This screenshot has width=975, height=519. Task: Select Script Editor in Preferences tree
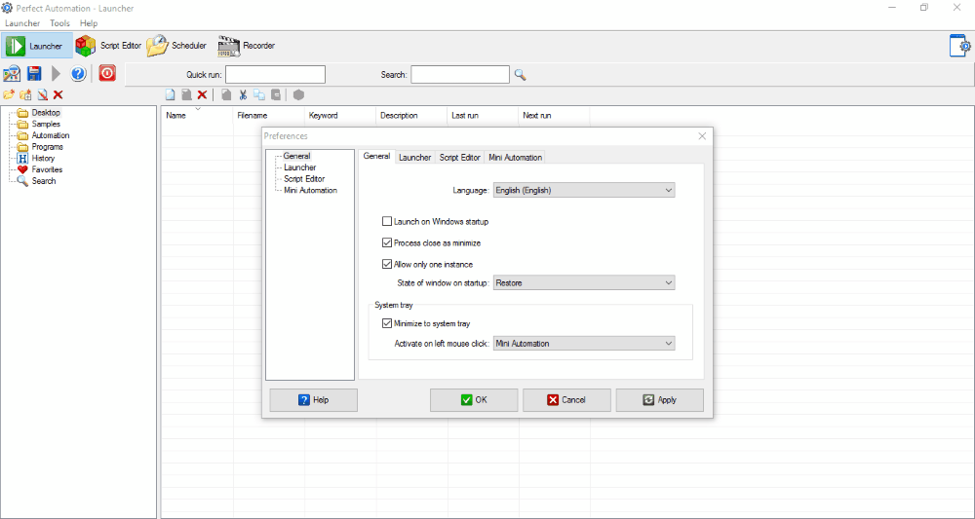coord(304,179)
